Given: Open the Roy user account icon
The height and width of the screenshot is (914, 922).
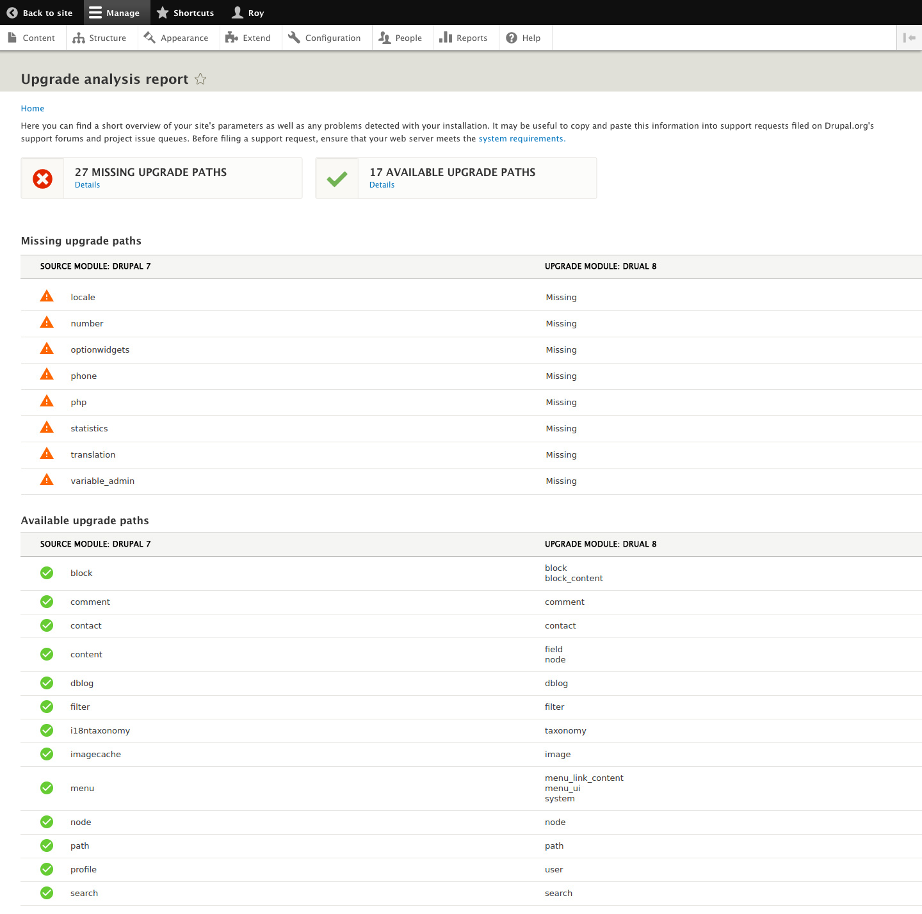Looking at the screenshot, I should [238, 12].
